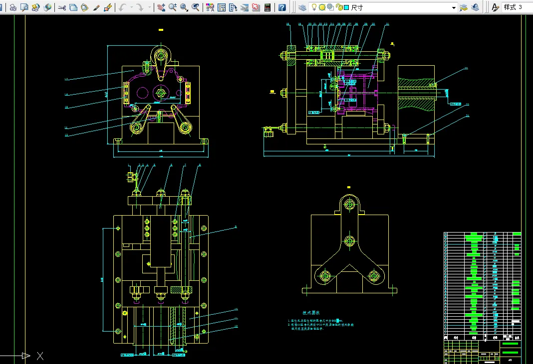
Task: Expand the Undo history dropdown arrow
Action: point(132,7)
